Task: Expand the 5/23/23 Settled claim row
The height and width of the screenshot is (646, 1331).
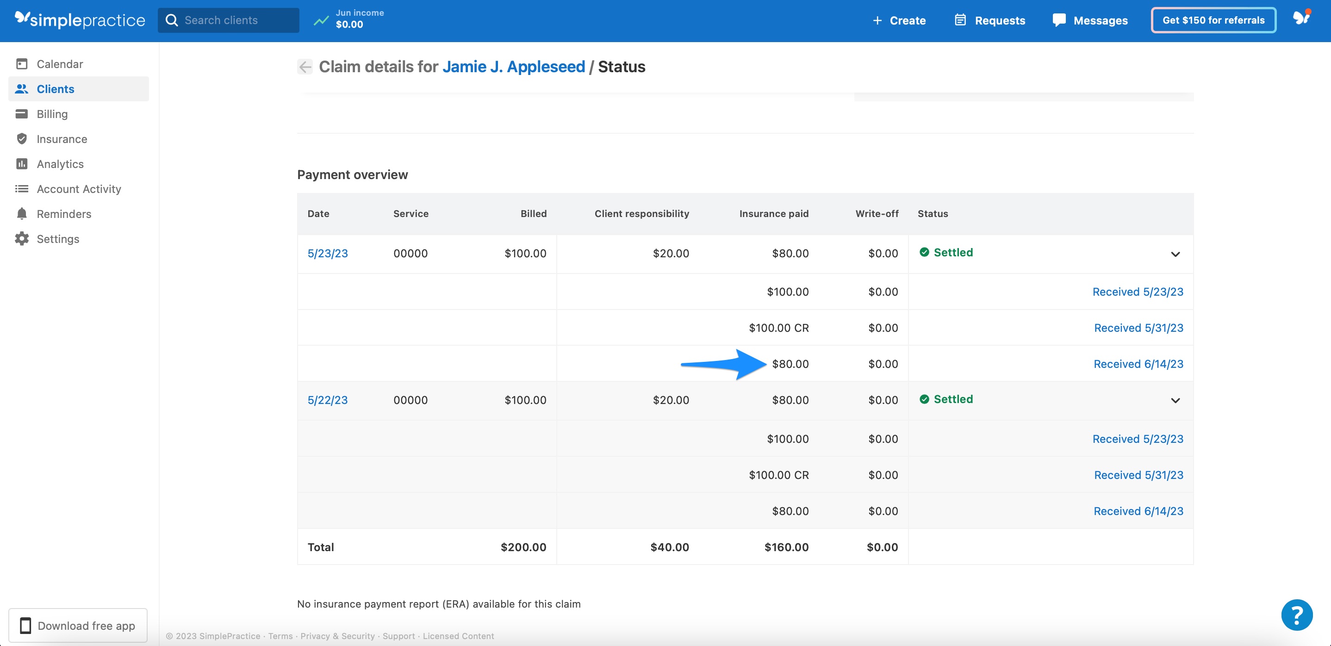Action: [1175, 254]
